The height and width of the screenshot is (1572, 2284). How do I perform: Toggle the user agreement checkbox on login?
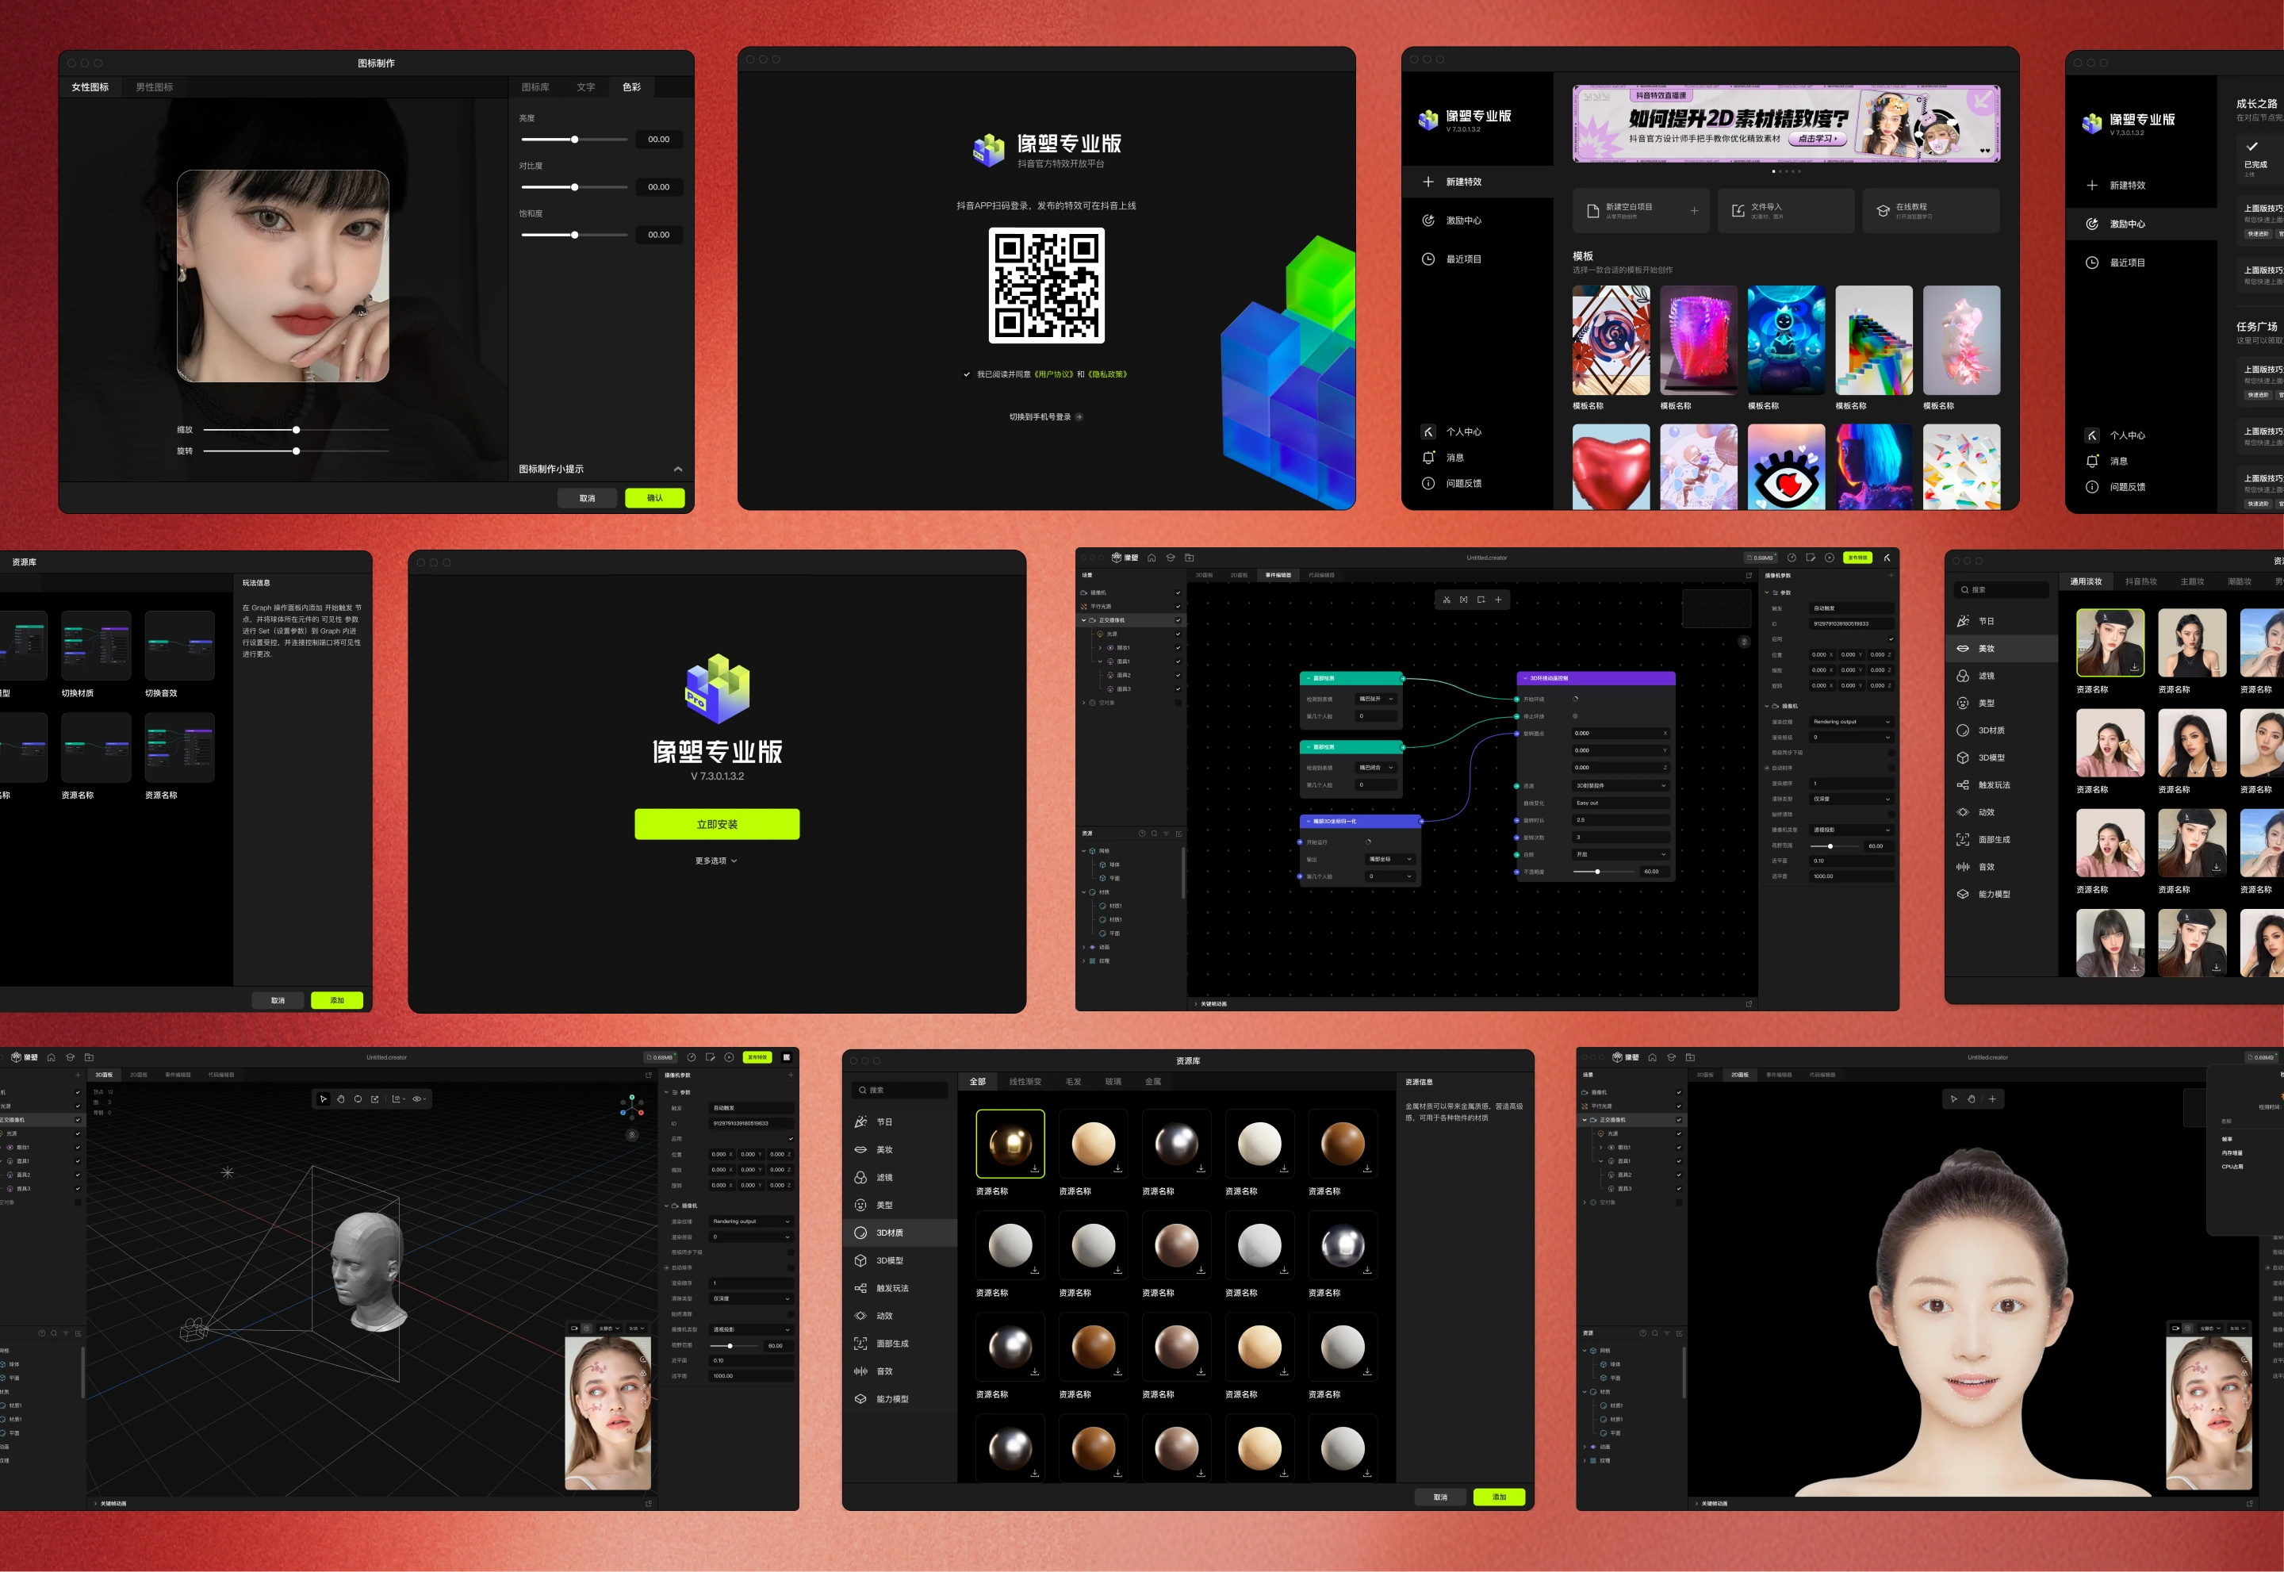966,374
